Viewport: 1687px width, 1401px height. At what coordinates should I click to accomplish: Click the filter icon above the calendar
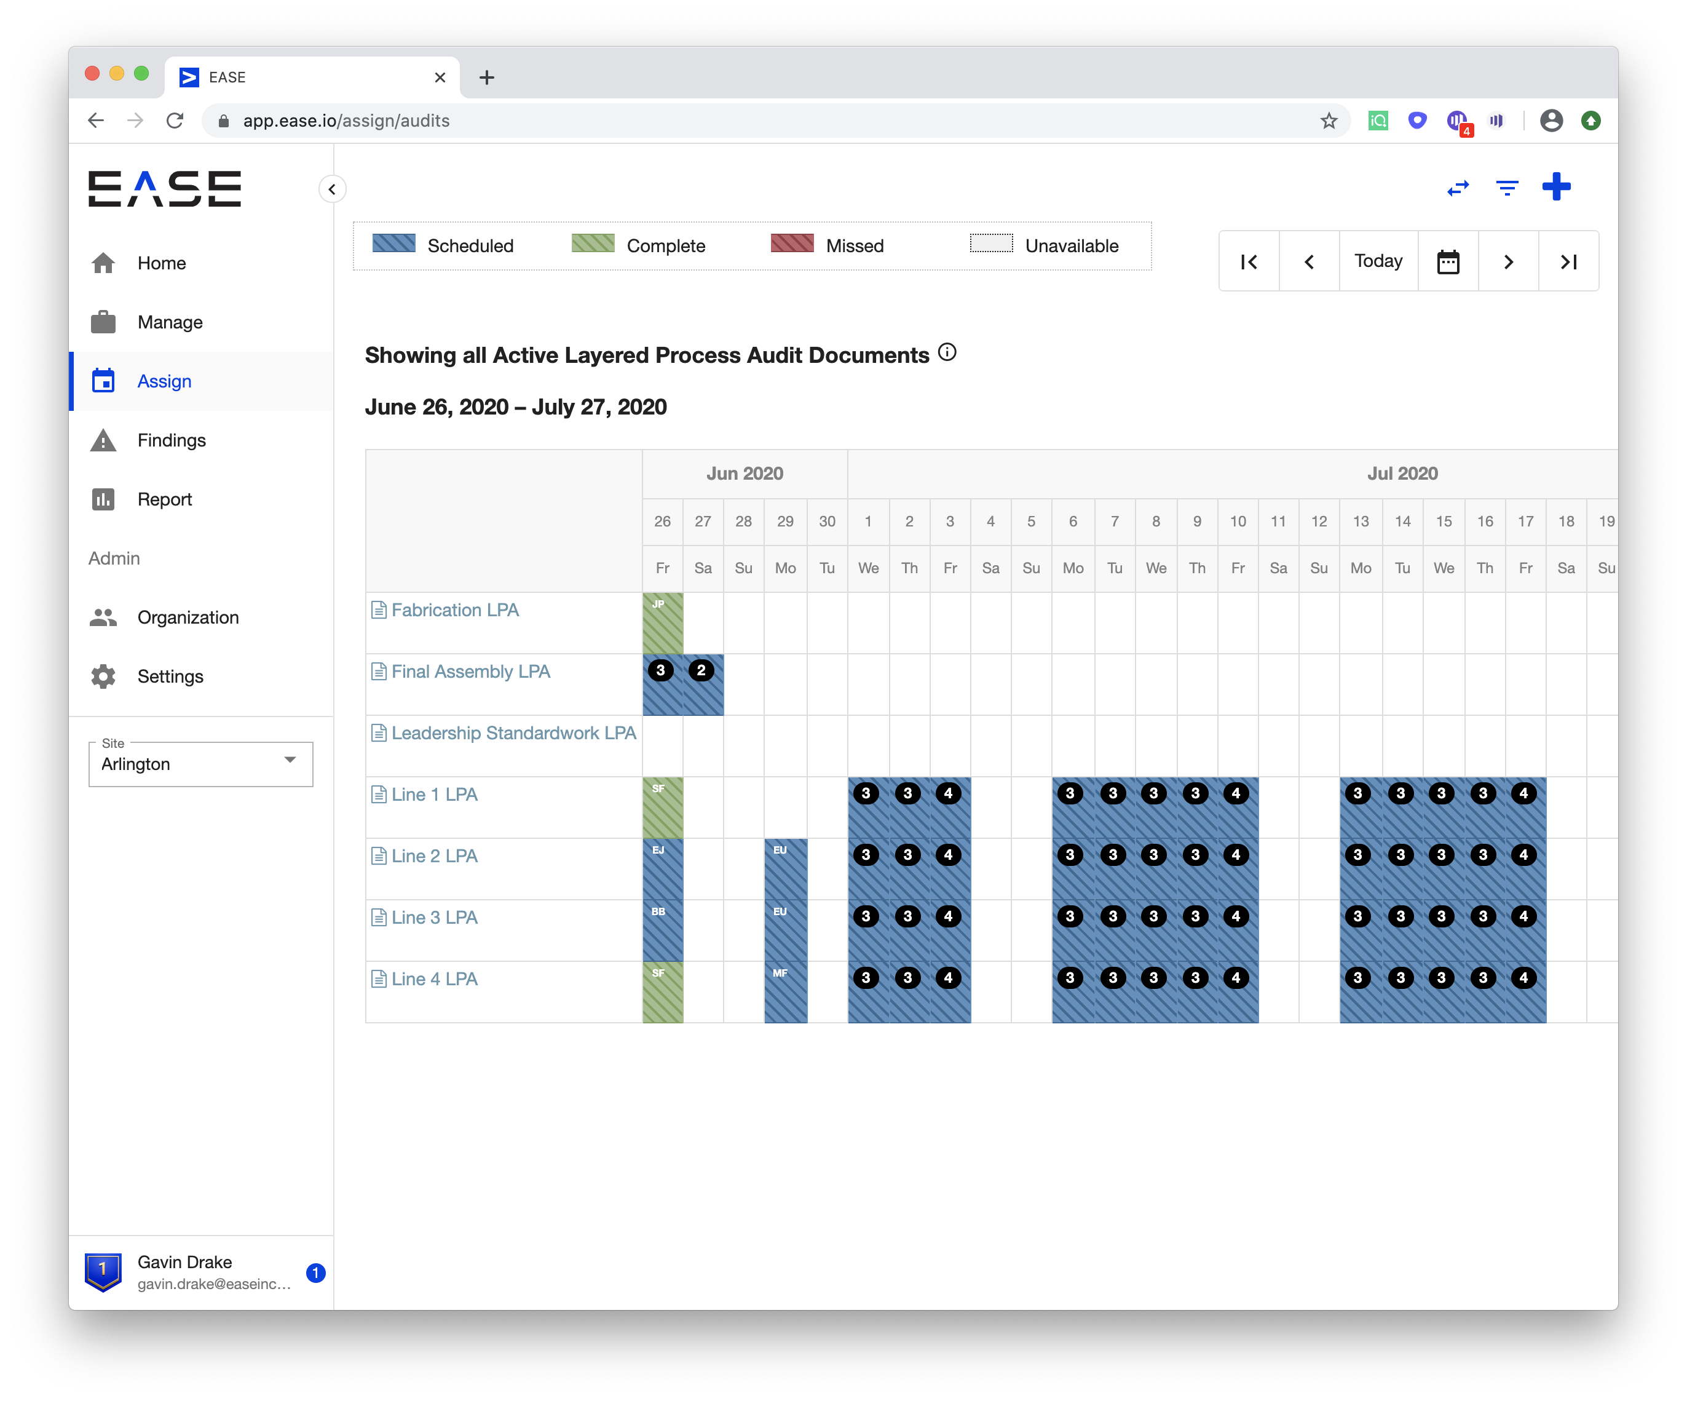tap(1507, 188)
